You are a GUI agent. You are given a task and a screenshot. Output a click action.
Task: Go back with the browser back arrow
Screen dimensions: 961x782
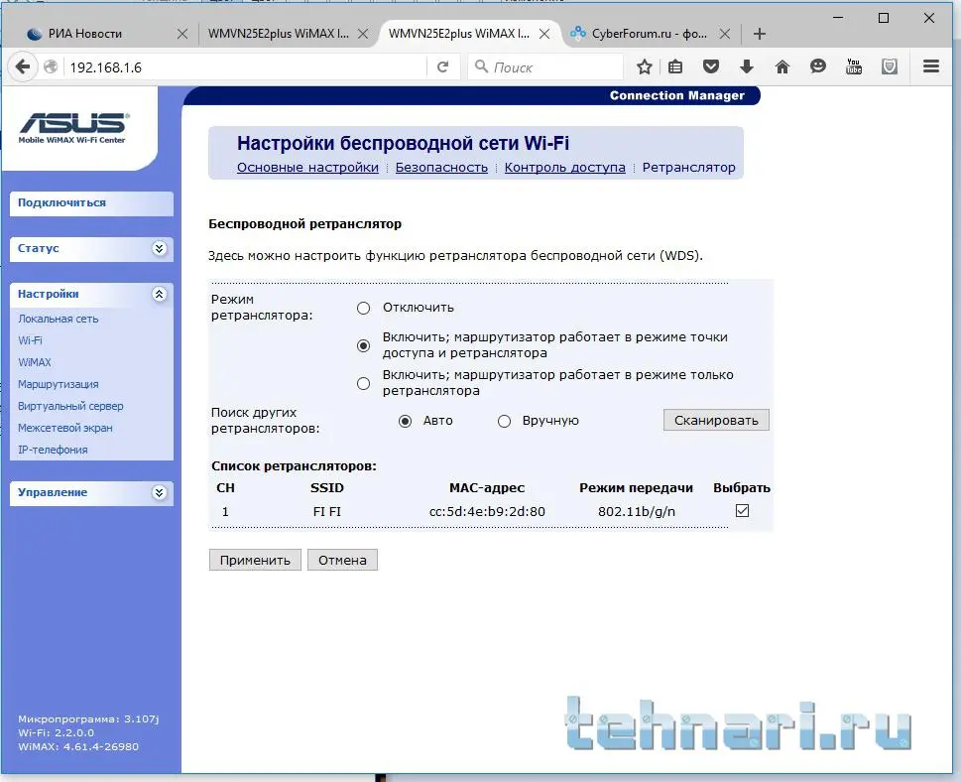(23, 66)
